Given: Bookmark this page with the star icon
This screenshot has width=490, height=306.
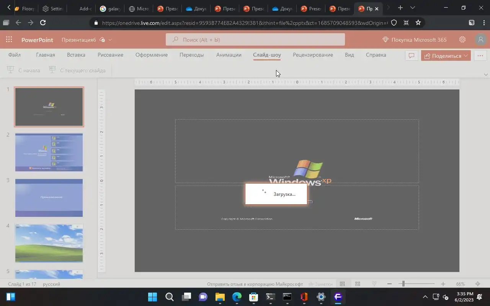Looking at the screenshot, I should [x=418, y=23].
